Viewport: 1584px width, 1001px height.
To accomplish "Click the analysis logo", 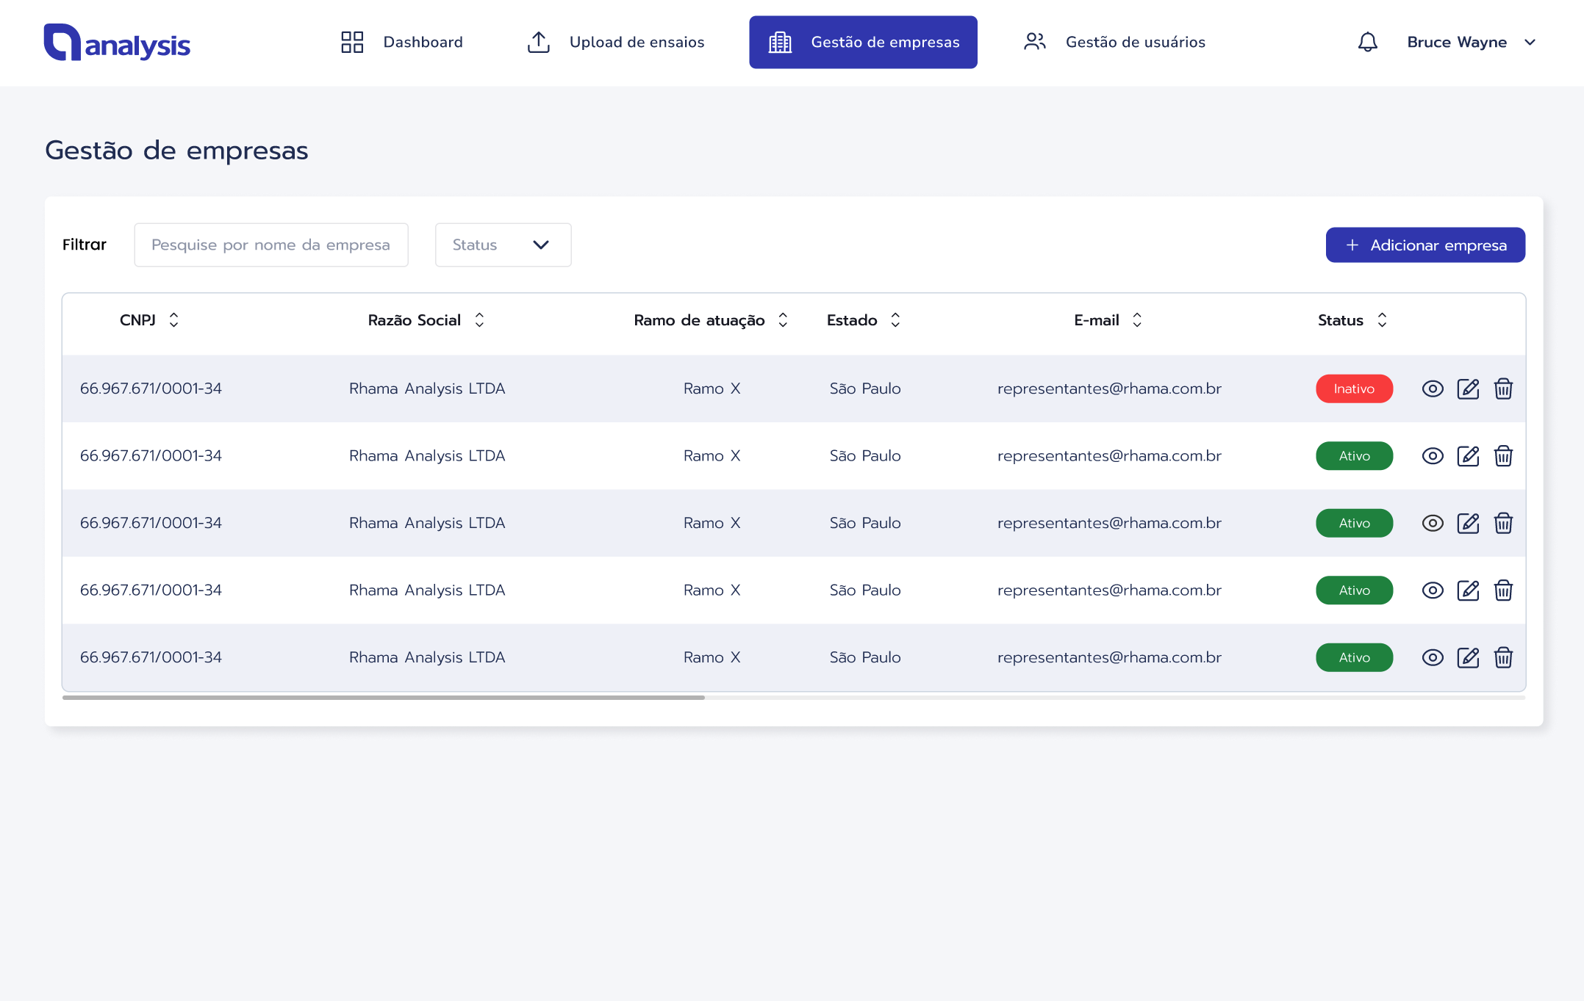I will tap(117, 43).
